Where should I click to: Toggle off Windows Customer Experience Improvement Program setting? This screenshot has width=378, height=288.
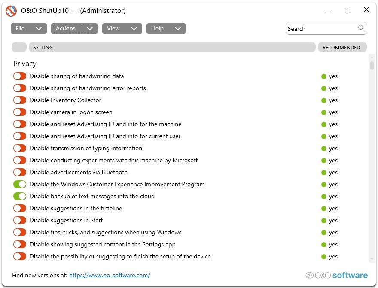tap(20, 185)
